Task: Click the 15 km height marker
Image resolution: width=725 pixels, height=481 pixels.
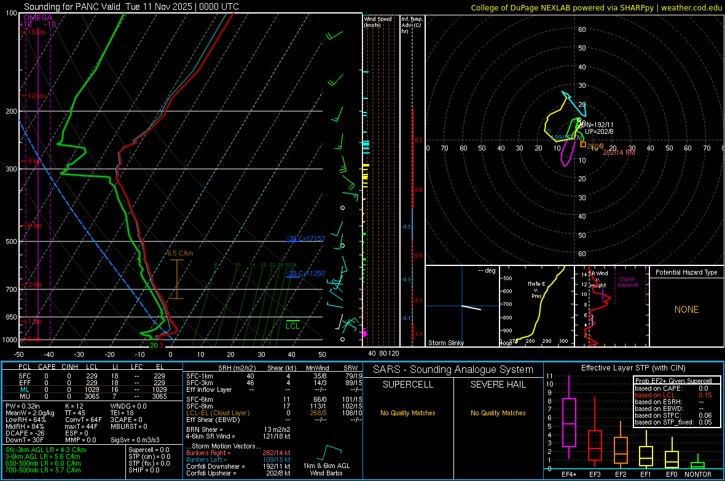Action: point(36,32)
